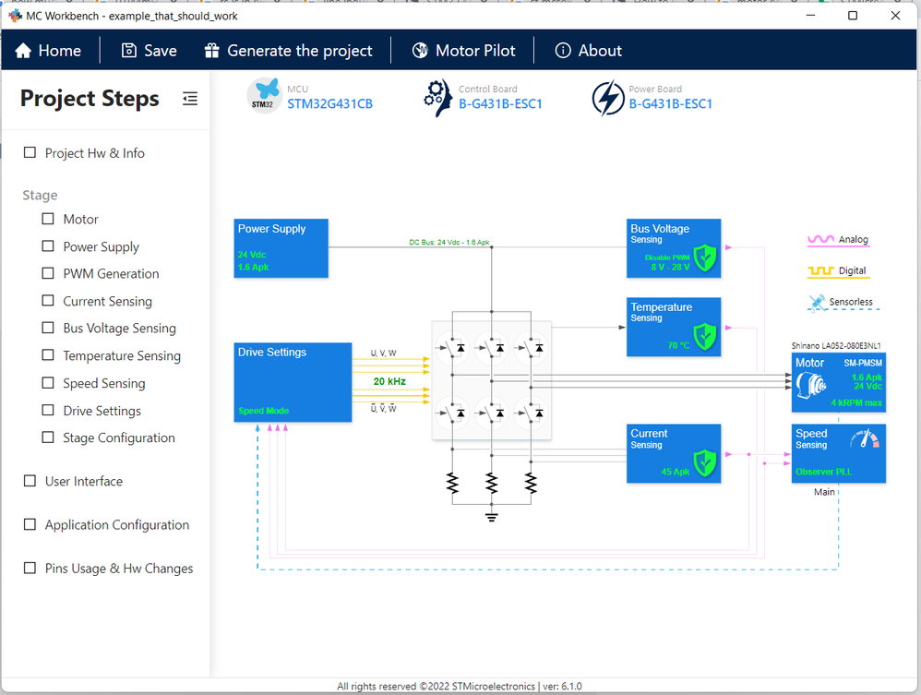Viewport: 921px width, 695px height.
Task: Click the Main label under Speed Sensing
Action: pos(824,492)
